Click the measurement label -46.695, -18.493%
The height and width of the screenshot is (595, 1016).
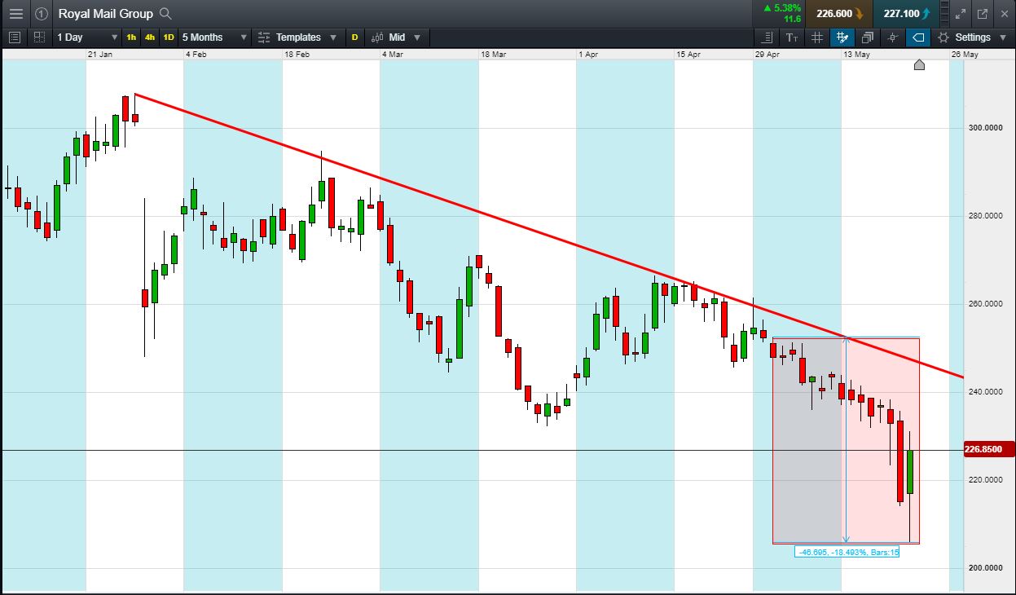[847, 552]
